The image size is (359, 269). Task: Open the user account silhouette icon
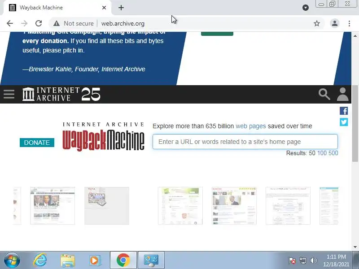[342, 94]
